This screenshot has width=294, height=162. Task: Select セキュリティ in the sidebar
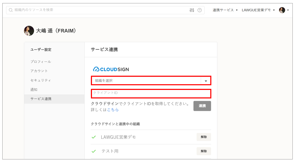[x=41, y=80]
